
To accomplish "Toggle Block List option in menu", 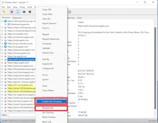I will pyautogui.click(x=47, y=121).
